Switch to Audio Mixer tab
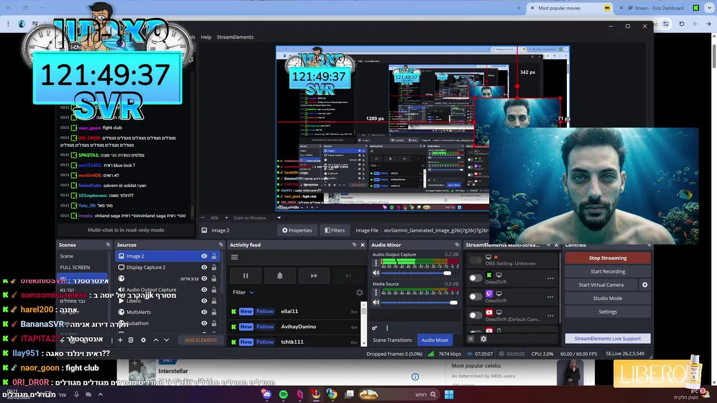This screenshot has height=403, width=717. (435, 340)
